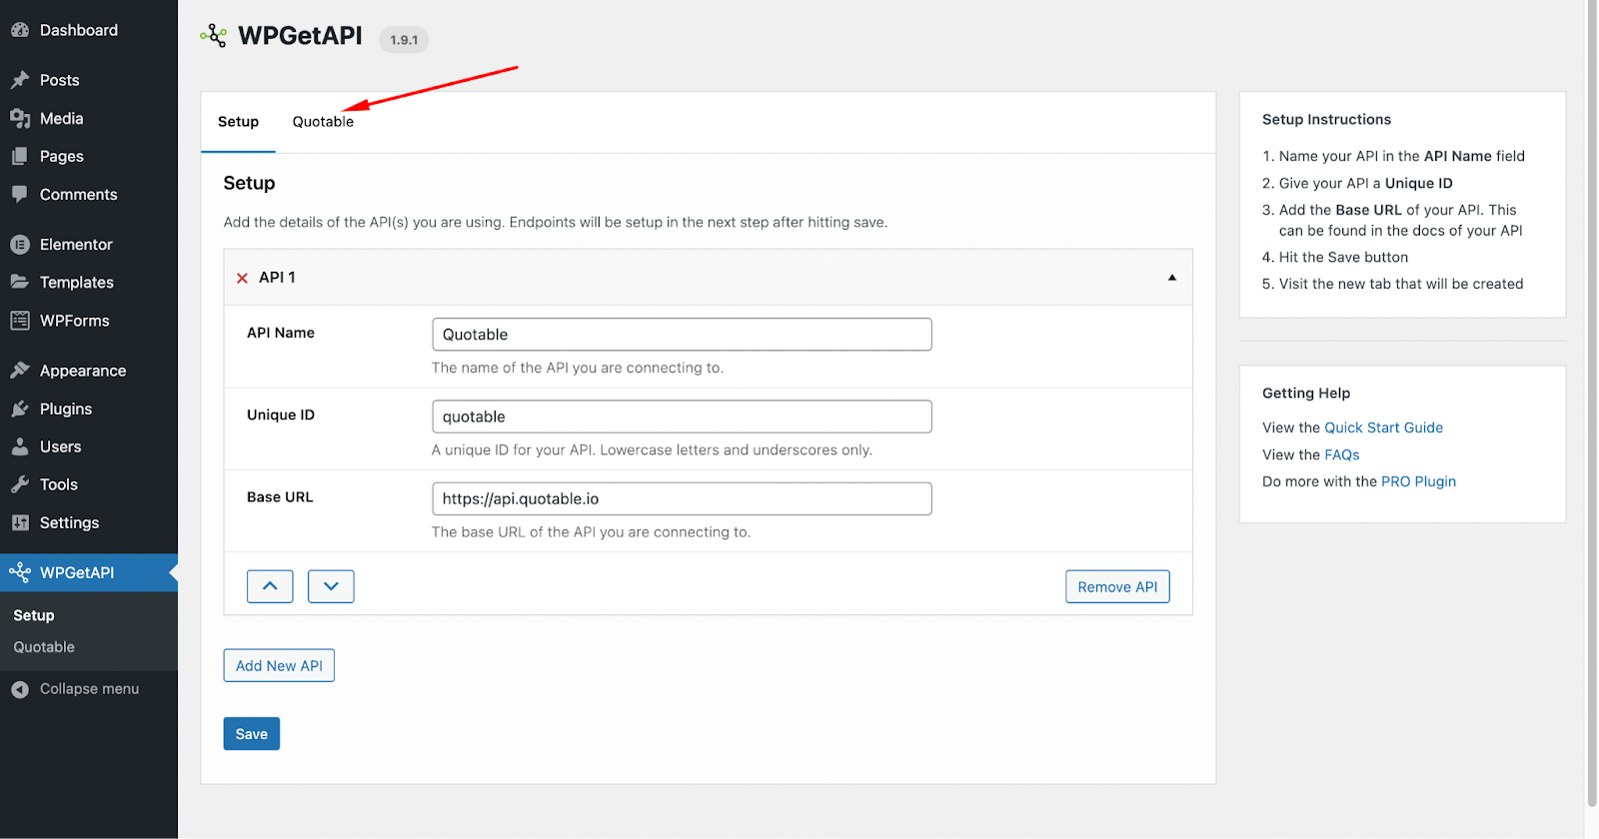Open the Posts menu item
Screen dimensions: 1599x839
(x=60, y=80)
